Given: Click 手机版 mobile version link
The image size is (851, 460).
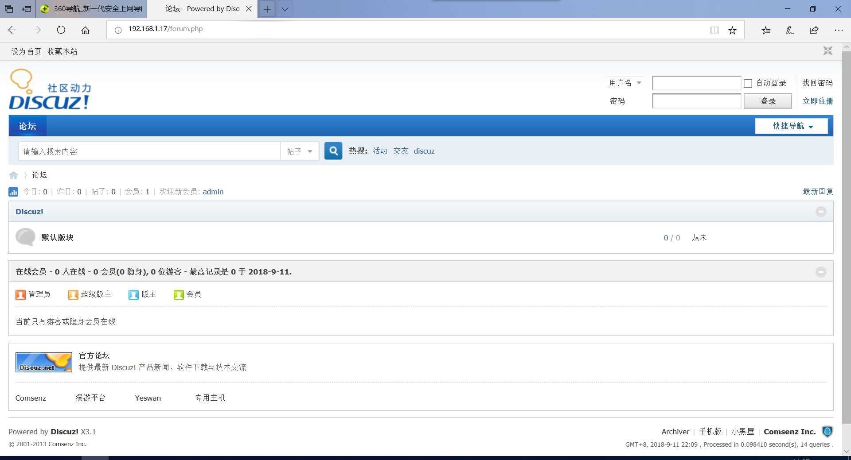Looking at the screenshot, I should pos(710,432).
